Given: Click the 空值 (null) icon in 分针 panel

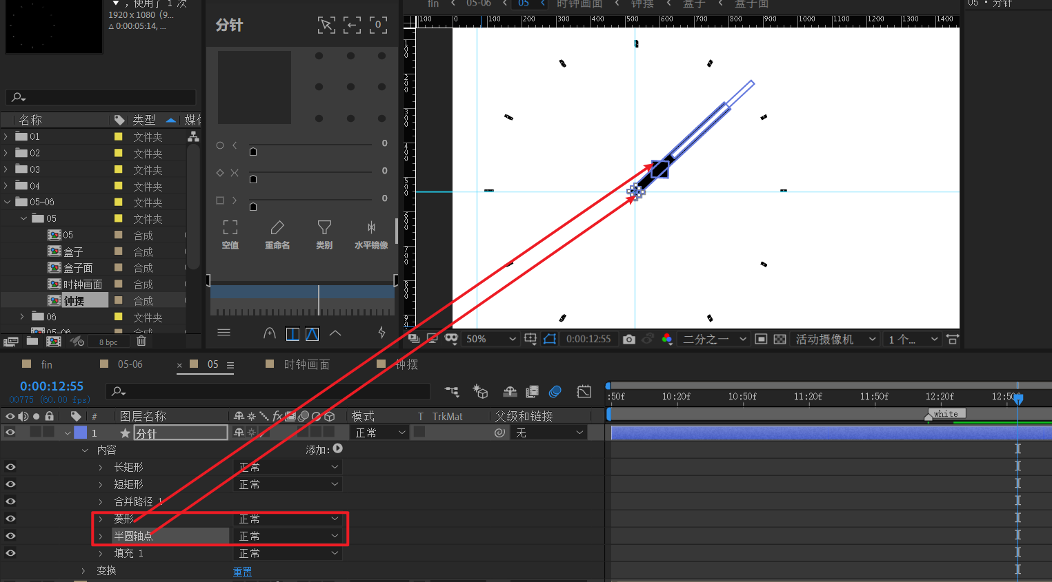Looking at the screenshot, I should tap(230, 227).
